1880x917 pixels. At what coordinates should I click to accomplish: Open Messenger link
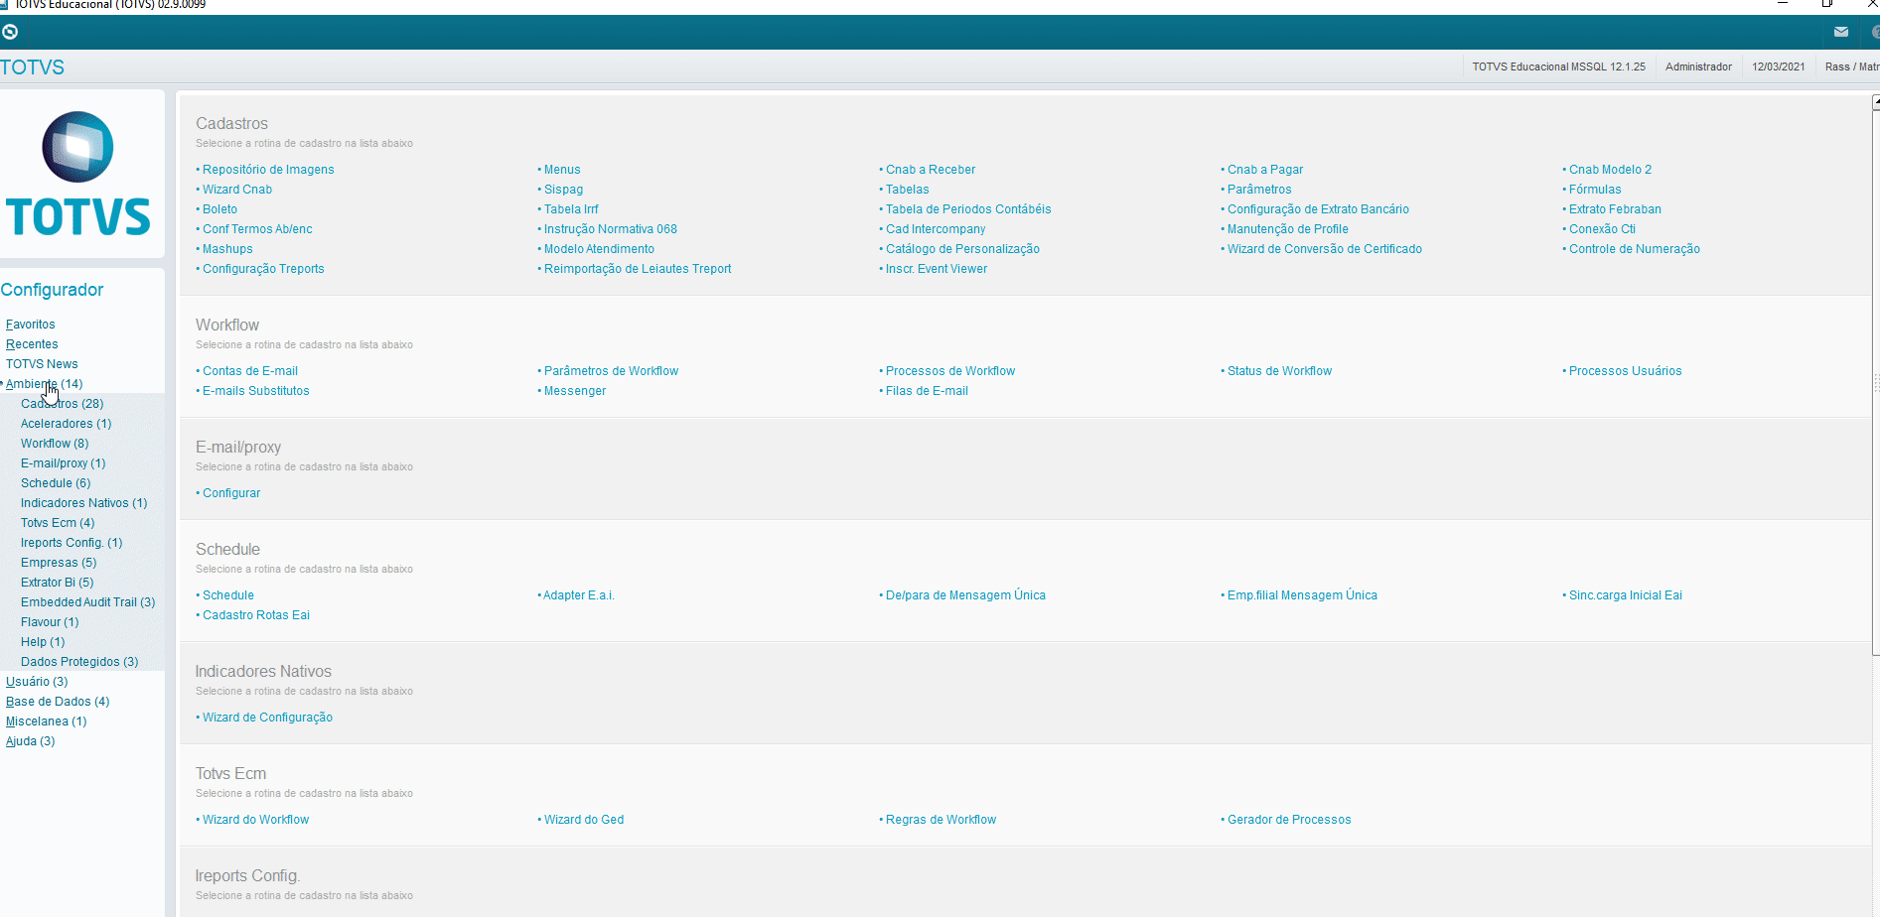click(575, 391)
